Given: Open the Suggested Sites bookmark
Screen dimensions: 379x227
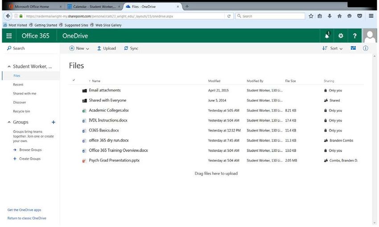Looking at the screenshot, I should 74,25.
